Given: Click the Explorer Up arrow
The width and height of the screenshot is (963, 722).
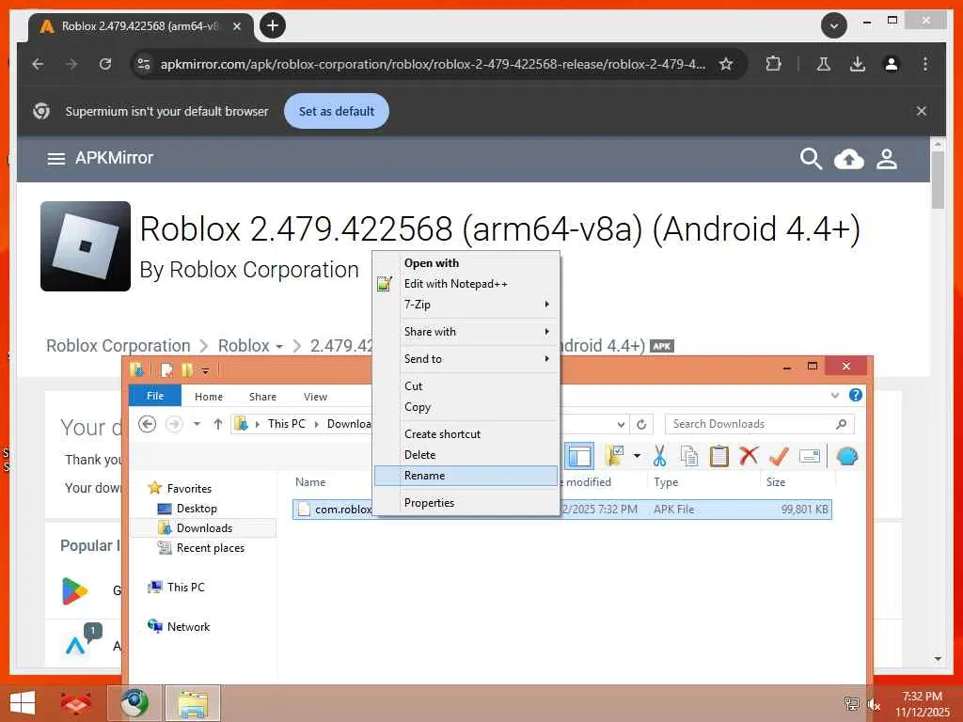Looking at the screenshot, I should (x=217, y=424).
